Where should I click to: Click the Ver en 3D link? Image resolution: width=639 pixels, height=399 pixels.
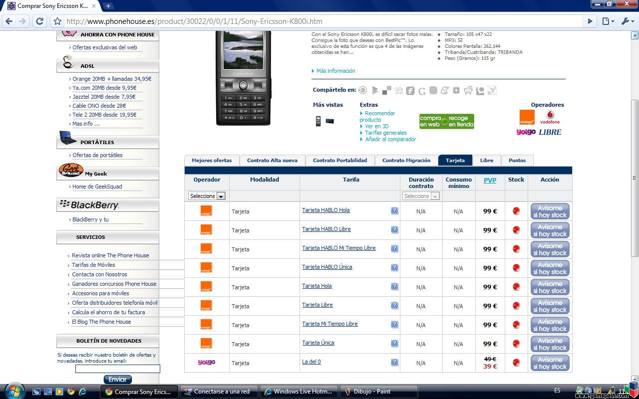pyautogui.click(x=376, y=126)
